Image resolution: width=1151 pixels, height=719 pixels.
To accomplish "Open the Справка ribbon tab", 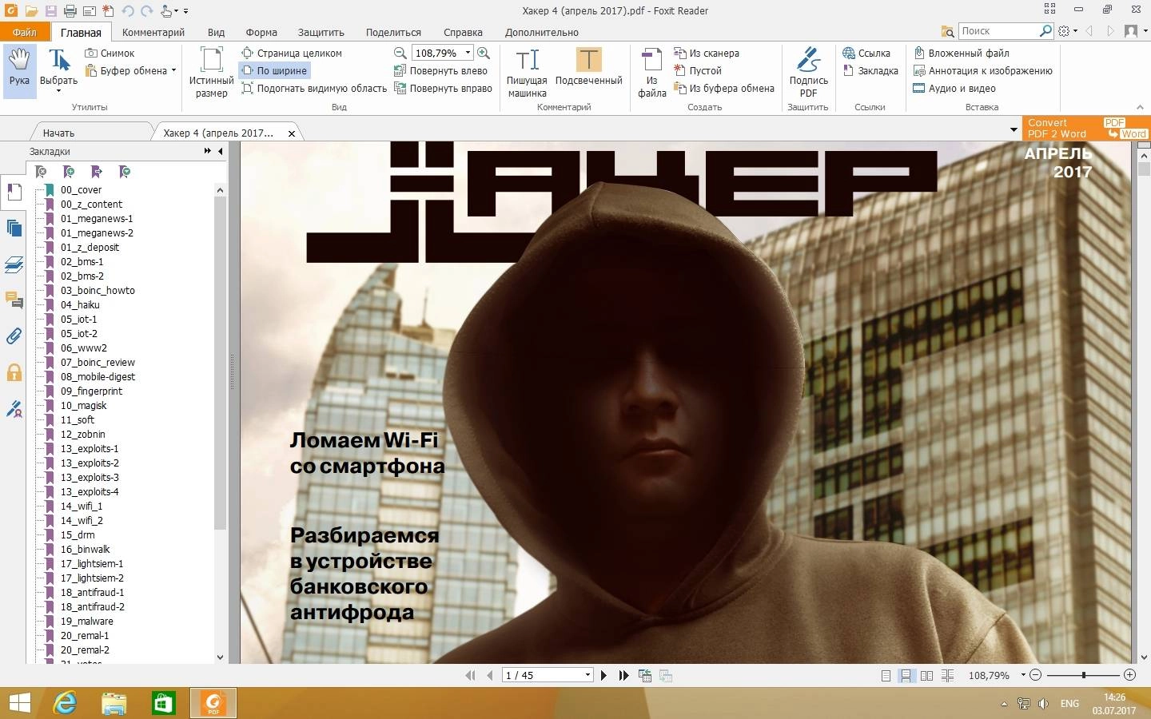I will [463, 32].
